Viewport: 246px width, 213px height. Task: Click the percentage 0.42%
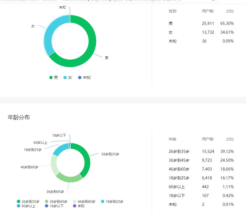pyautogui.click(x=228, y=196)
